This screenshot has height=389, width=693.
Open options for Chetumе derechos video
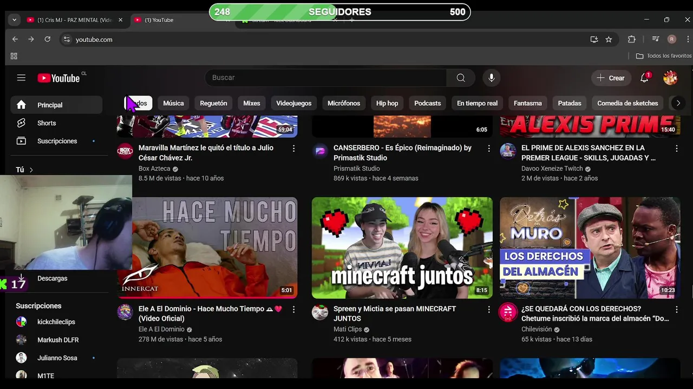(x=676, y=309)
